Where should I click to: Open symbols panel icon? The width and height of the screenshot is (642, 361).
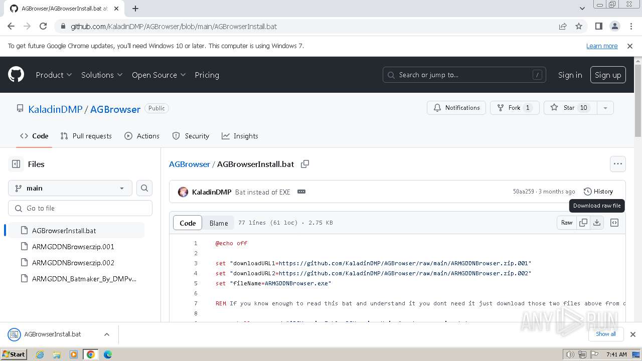[x=614, y=223]
